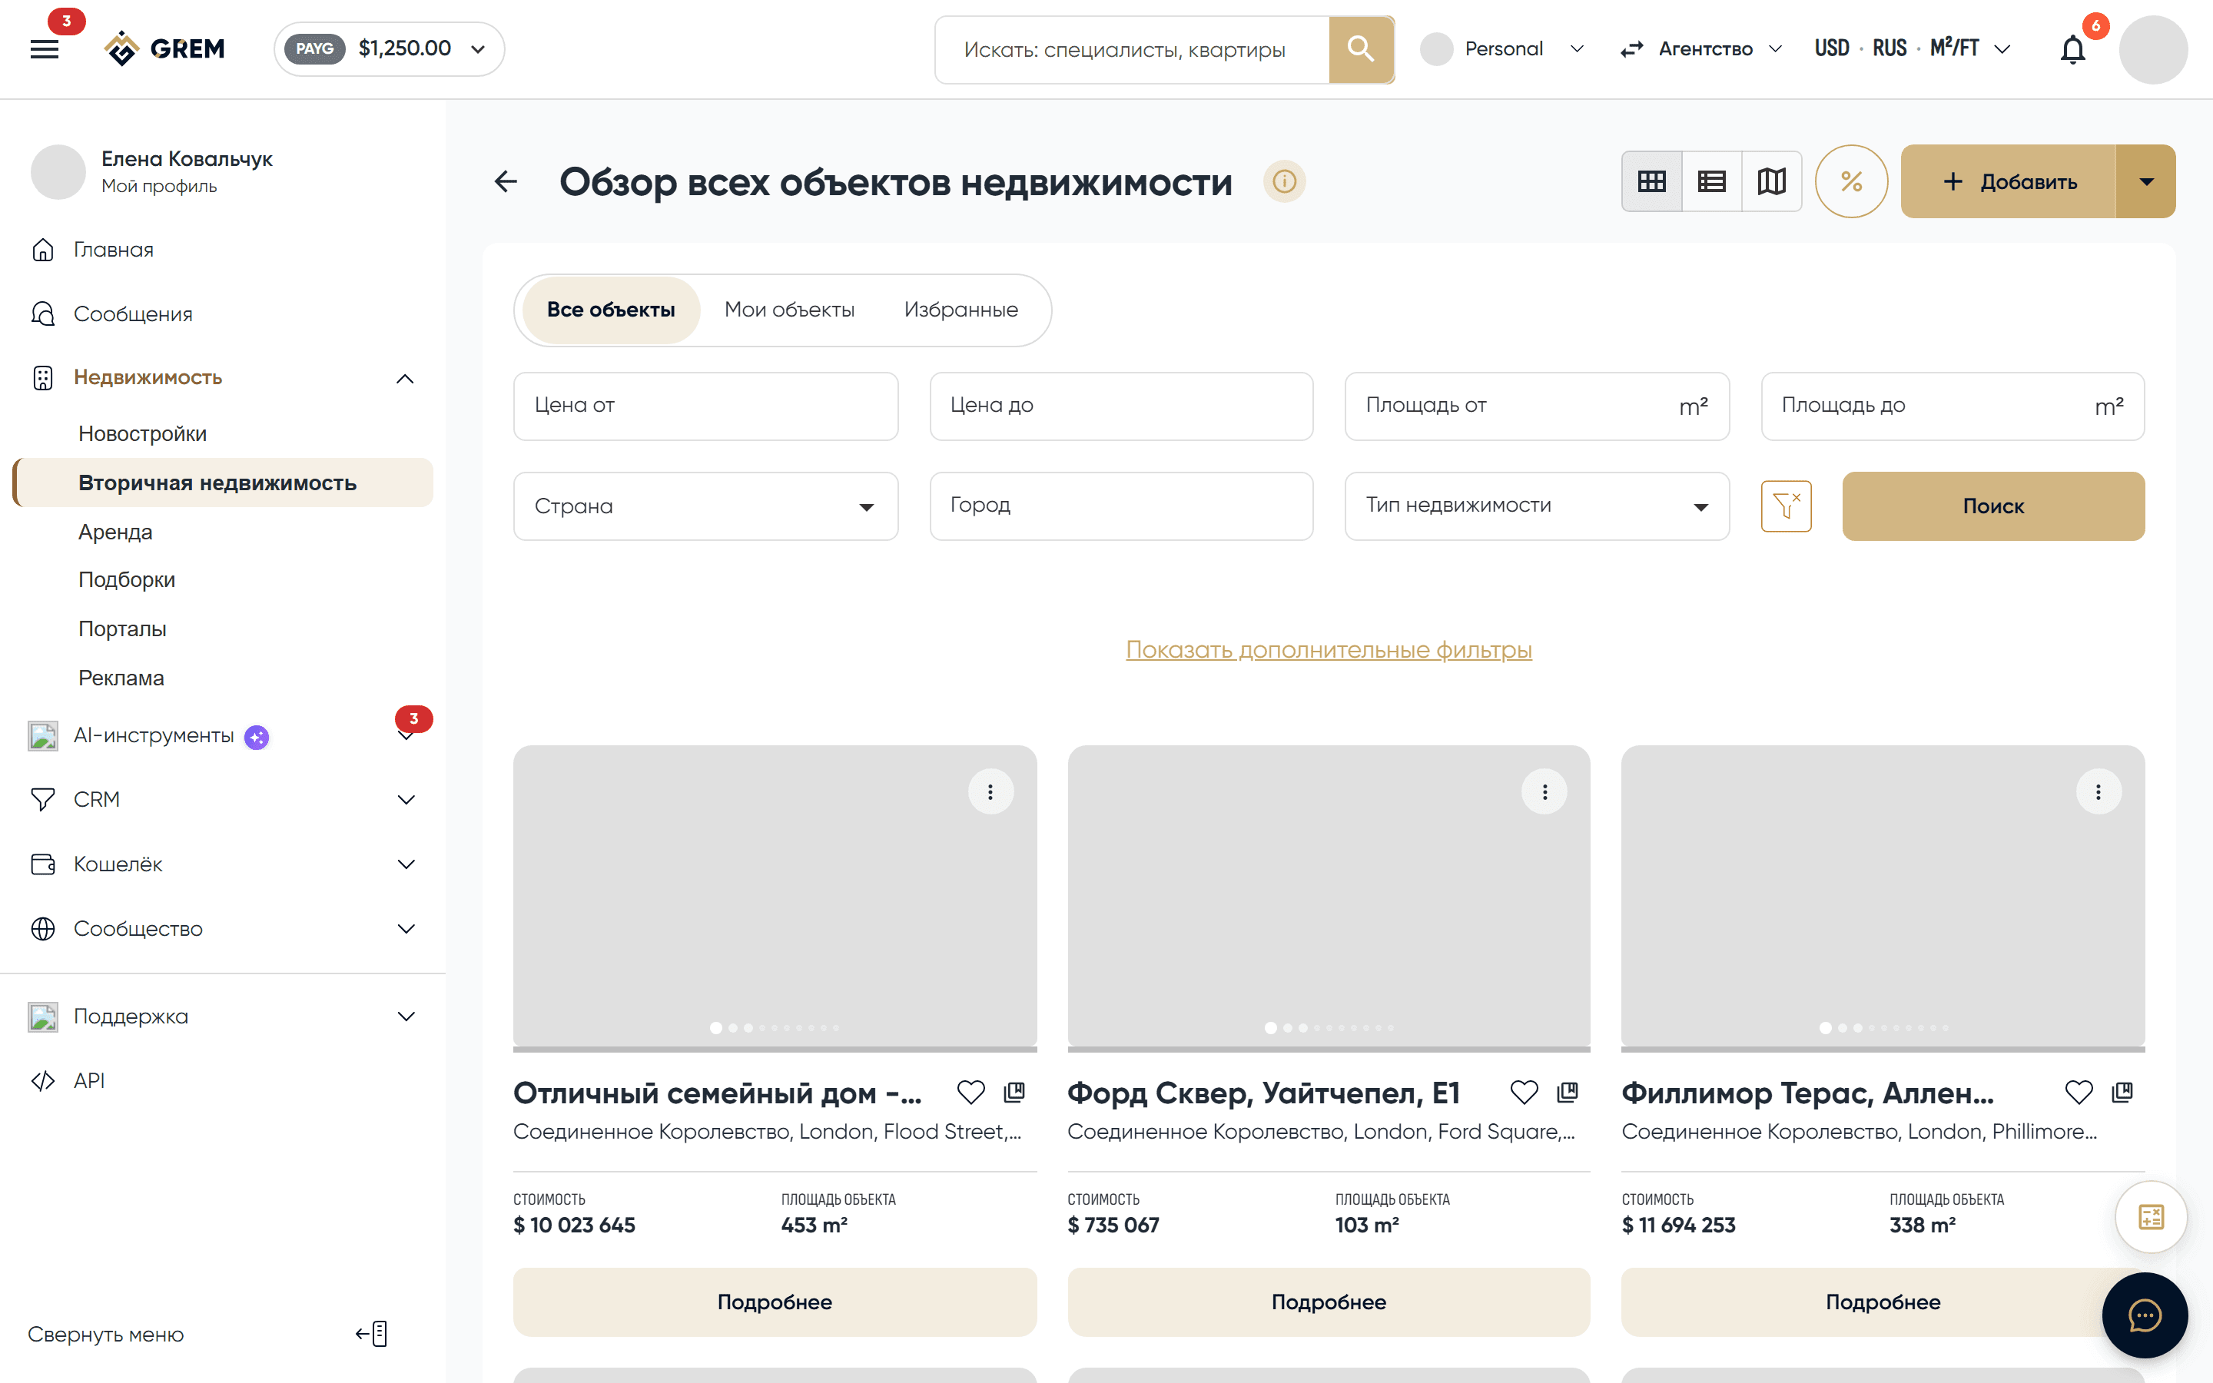Open the Добавить dropdown arrow

2146,181
